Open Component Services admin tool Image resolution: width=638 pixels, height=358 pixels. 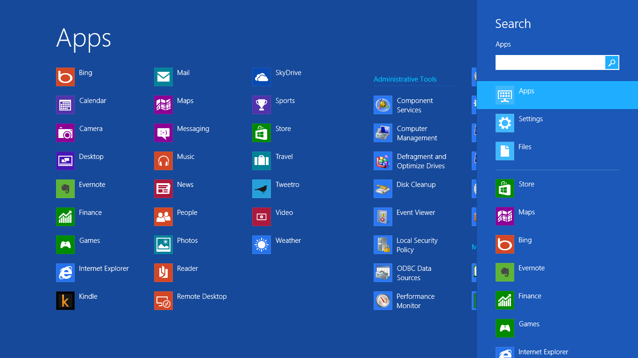pyautogui.click(x=383, y=105)
